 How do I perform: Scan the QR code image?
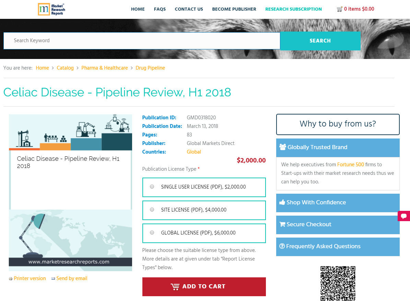click(x=338, y=284)
